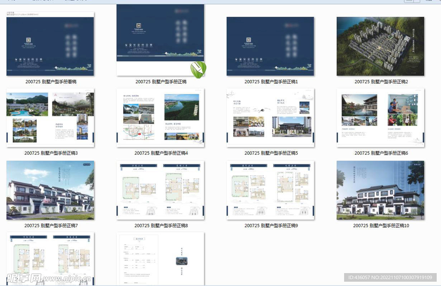Screen dimensions: 441x286
Task: Select the partially visible bottom-left floor-plan thumbnail
Action: click(x=49, y=258)
